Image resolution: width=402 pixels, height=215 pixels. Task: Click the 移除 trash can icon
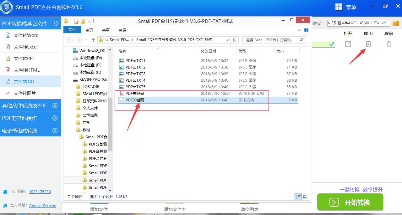[389, 44]
